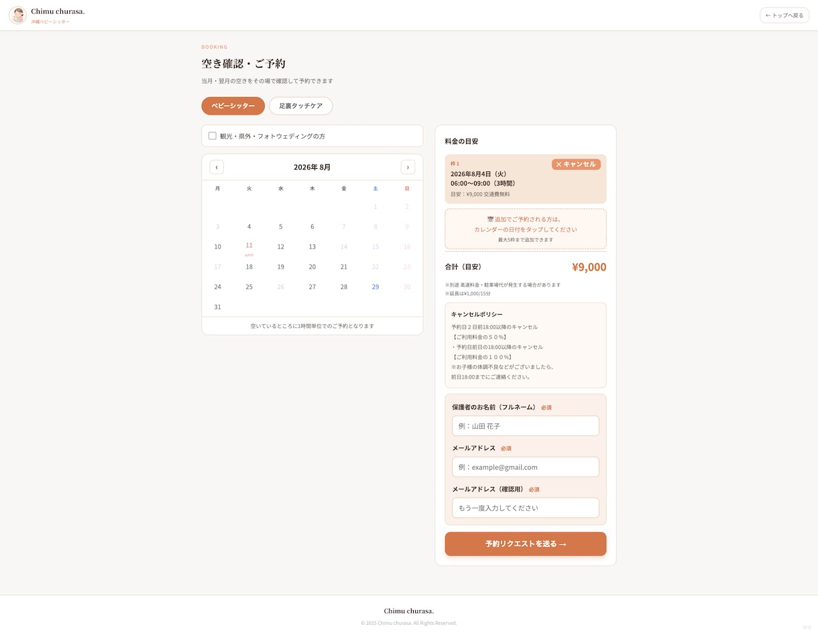The height and width of the screenshot is (637, 818).
Task: Click the footer Chimu churasa. text
Action: pos(409,611)
